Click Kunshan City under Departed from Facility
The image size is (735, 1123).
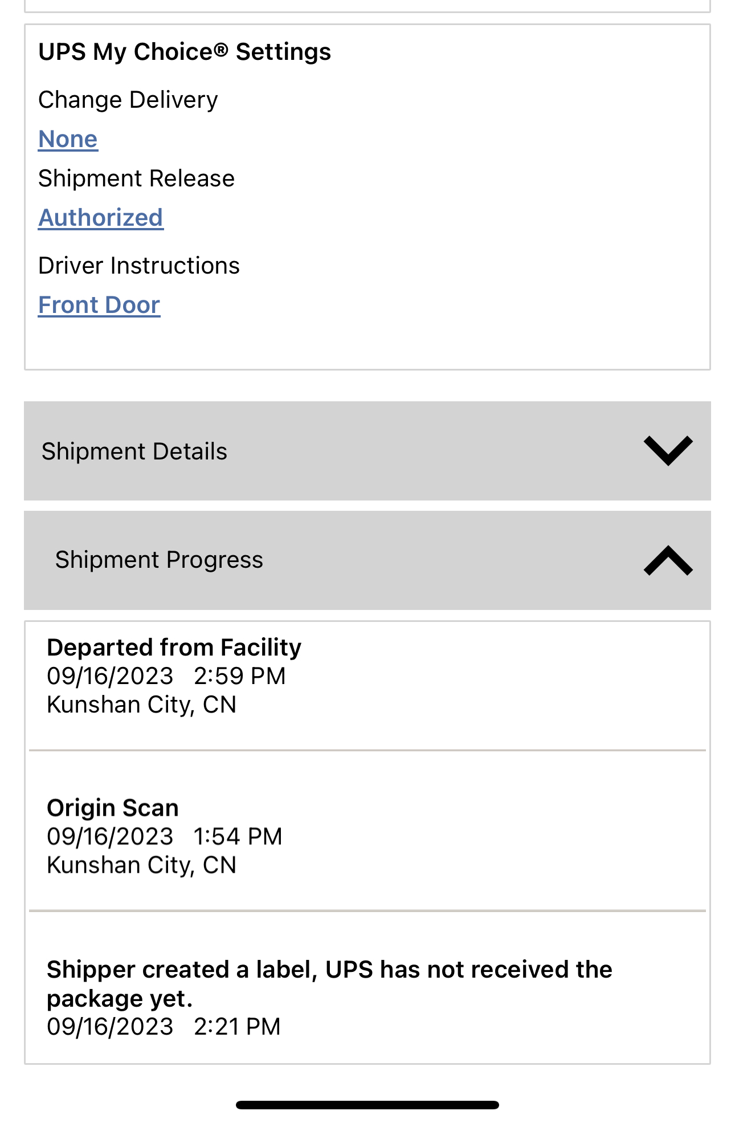[141, 705]
